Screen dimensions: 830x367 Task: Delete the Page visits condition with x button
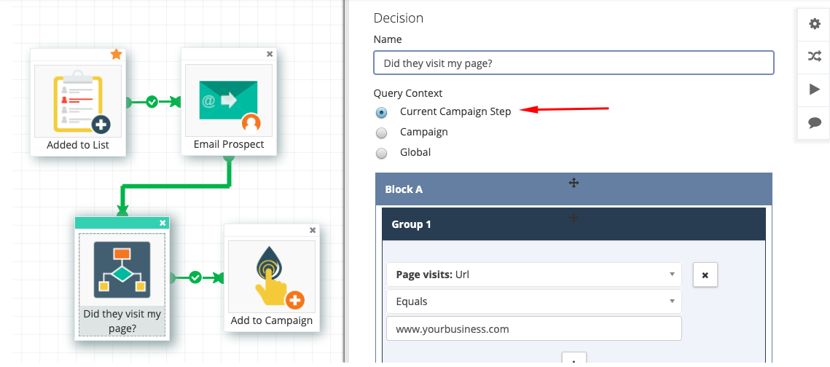(705, 275)
